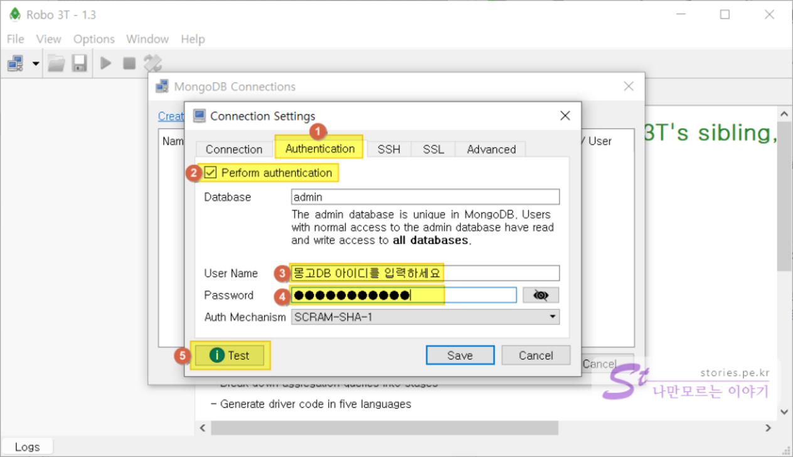Open the Options menu
The image size is (793, 457).
[93, 39]
